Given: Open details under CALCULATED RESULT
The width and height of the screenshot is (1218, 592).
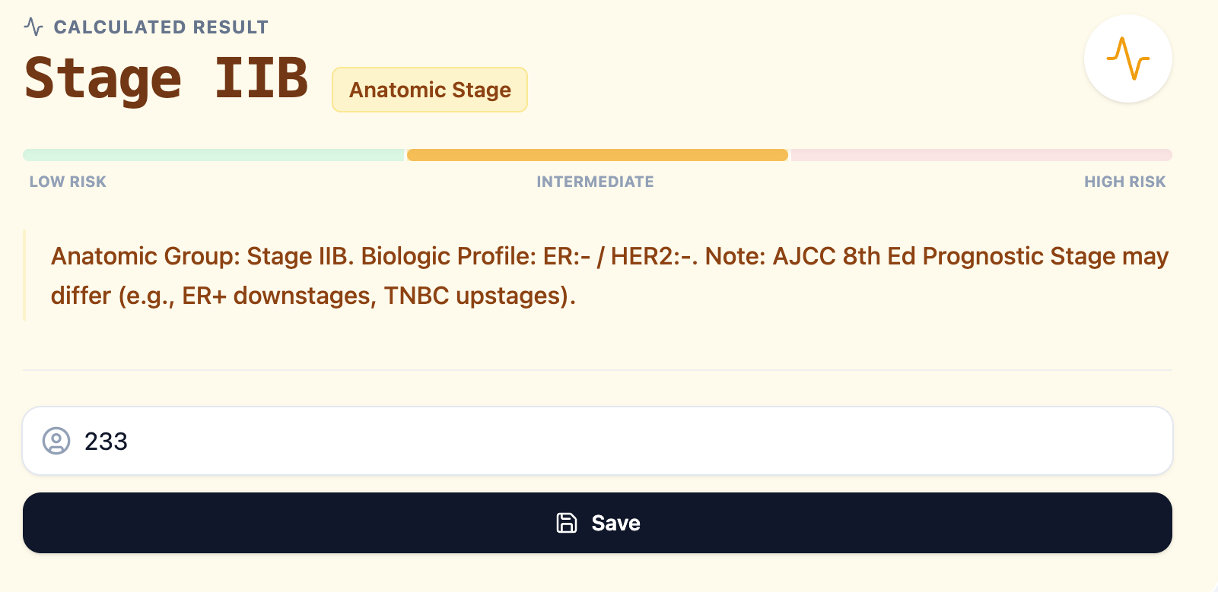Looking at the screenshot, I should coord(161,26).
